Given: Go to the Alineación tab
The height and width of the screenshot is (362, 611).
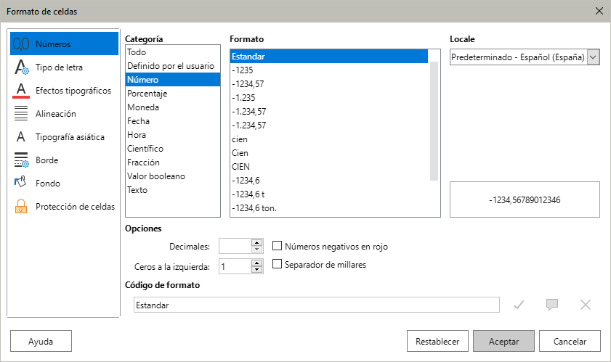Looking at the screenshot, I should 64,114.
